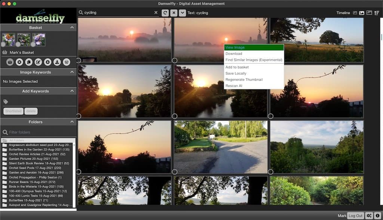Click the add new basket plus icon
This screenshot has height=220, width=383.
point(48,62)
